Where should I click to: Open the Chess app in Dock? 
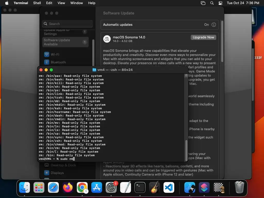click(219, 187)
